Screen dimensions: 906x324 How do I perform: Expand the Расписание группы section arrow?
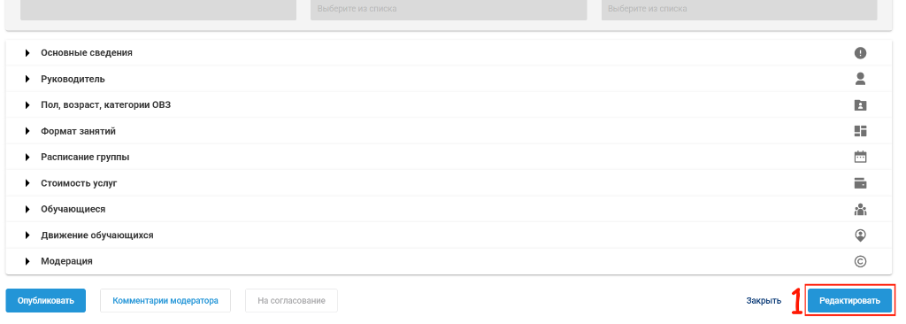point(27,157)
